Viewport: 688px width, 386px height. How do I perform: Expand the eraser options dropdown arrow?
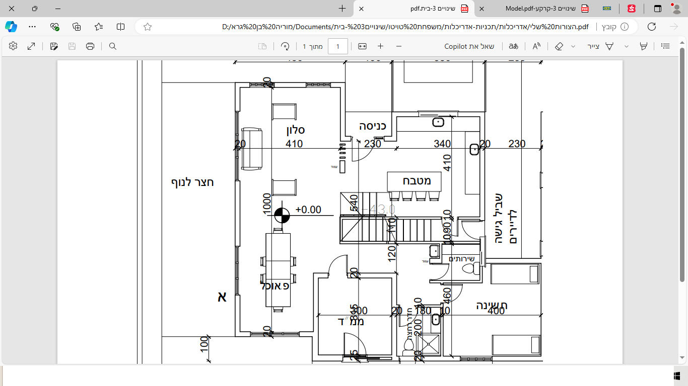[573, 46]
